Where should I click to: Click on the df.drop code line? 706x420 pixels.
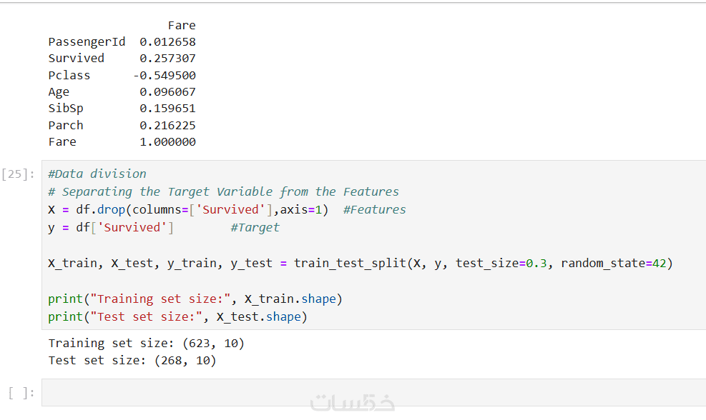click(x=187, y=209)
